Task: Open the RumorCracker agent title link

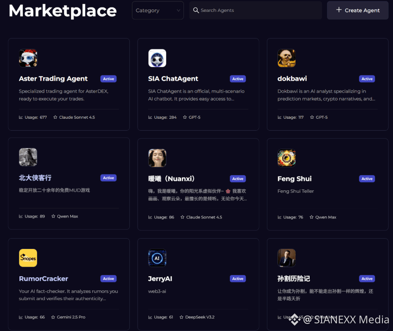Action: tap(44, 278)
